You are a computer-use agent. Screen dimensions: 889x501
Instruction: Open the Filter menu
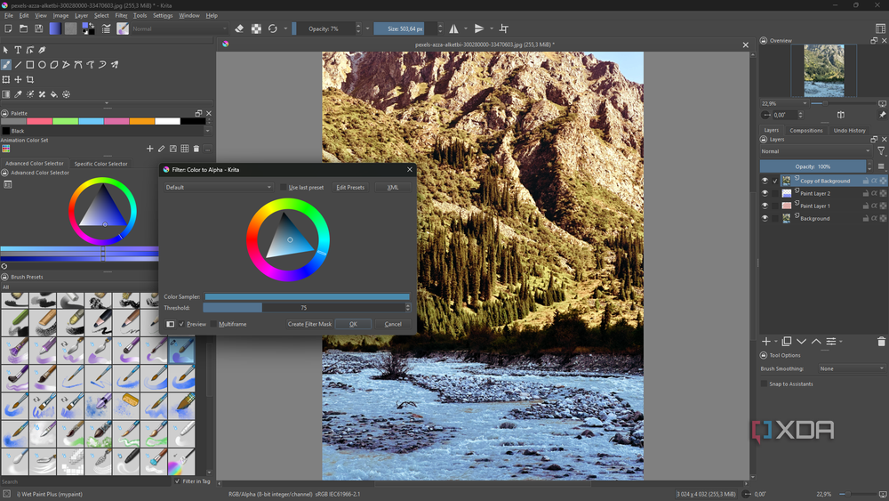(121, 15)
